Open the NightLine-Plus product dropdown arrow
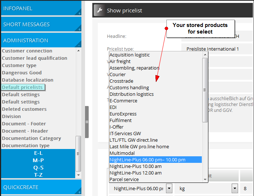The width and height of the screenshot is (254, 196). [169, 189]
